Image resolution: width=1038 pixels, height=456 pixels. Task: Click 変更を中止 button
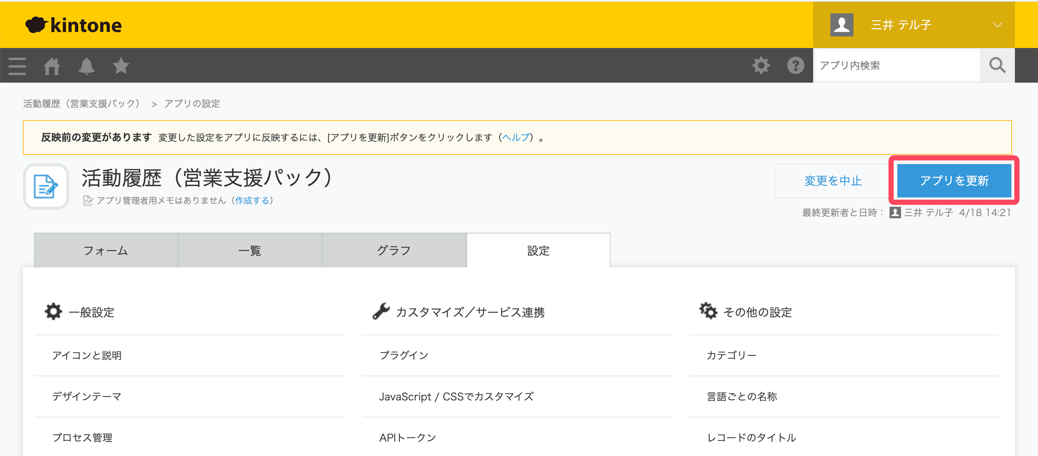833,181
